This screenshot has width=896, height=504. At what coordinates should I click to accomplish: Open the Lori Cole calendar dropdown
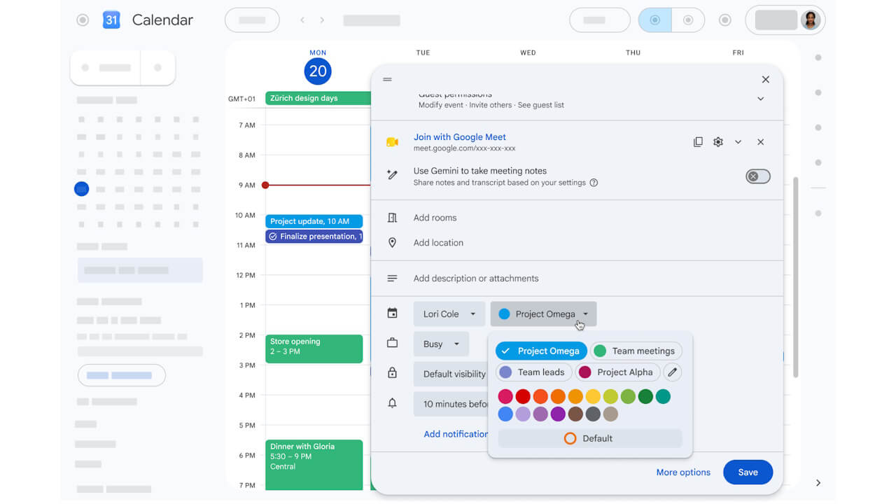pos(449,314)
